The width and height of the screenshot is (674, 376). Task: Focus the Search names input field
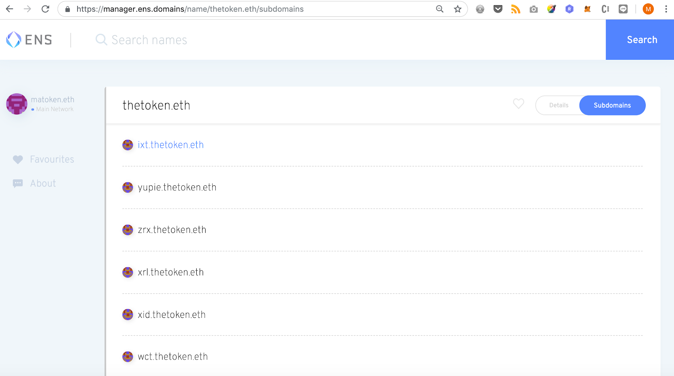click(350, 40)
